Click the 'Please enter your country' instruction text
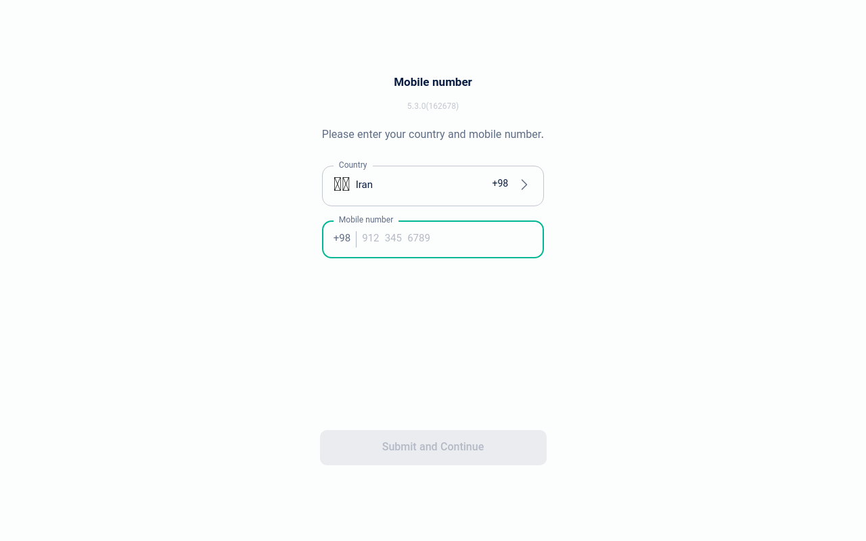The image size is (866, 541). tap(433, 134)
